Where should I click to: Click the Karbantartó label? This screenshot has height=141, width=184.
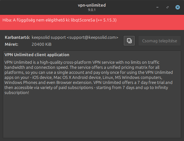point(17,38)
